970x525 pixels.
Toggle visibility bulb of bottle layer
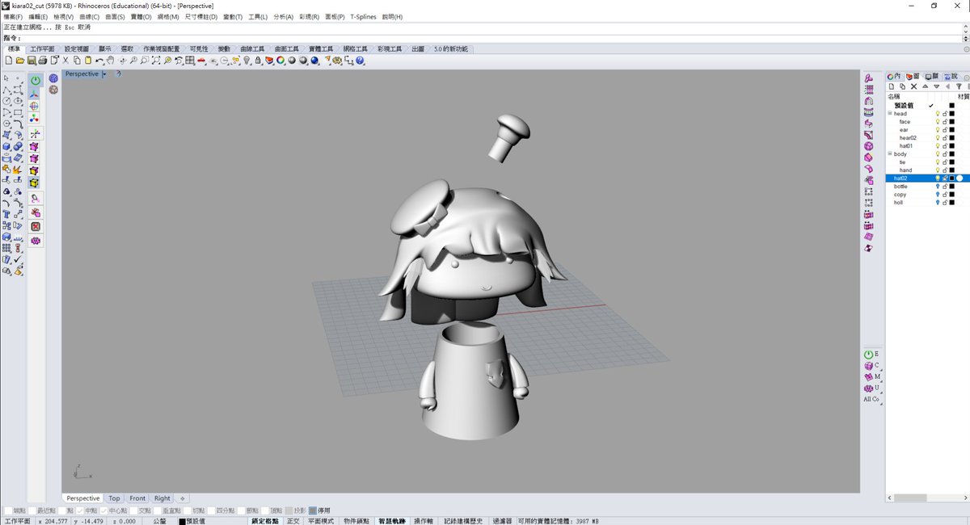(938, 187)
